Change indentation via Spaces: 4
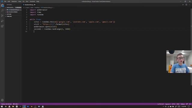 [x=168, y=104]
